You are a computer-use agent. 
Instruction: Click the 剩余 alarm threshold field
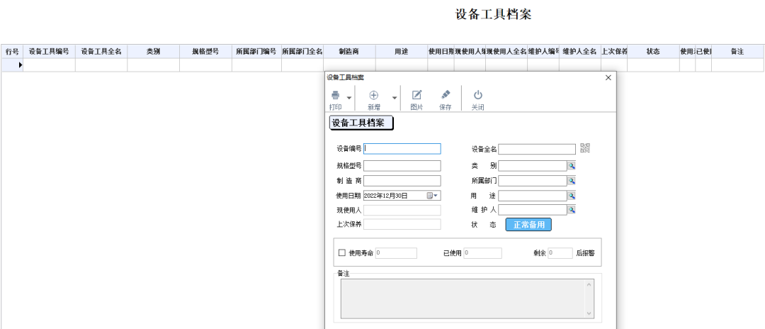(x=560, y=253)
